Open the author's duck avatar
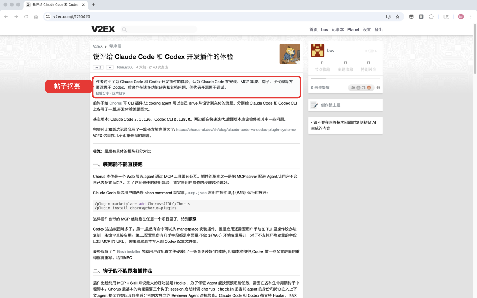Screen dimensions: 477x298 290,54
